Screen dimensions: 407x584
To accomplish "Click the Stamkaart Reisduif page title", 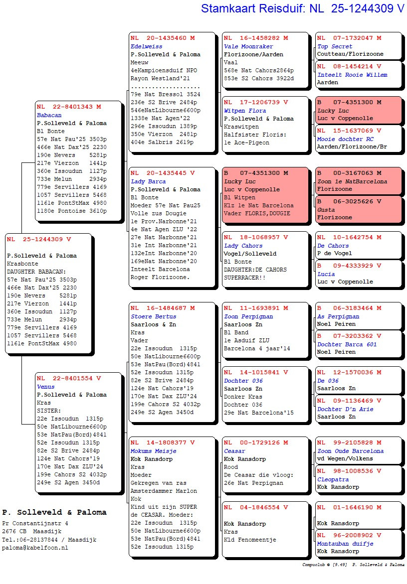I will tap(302, 8).
